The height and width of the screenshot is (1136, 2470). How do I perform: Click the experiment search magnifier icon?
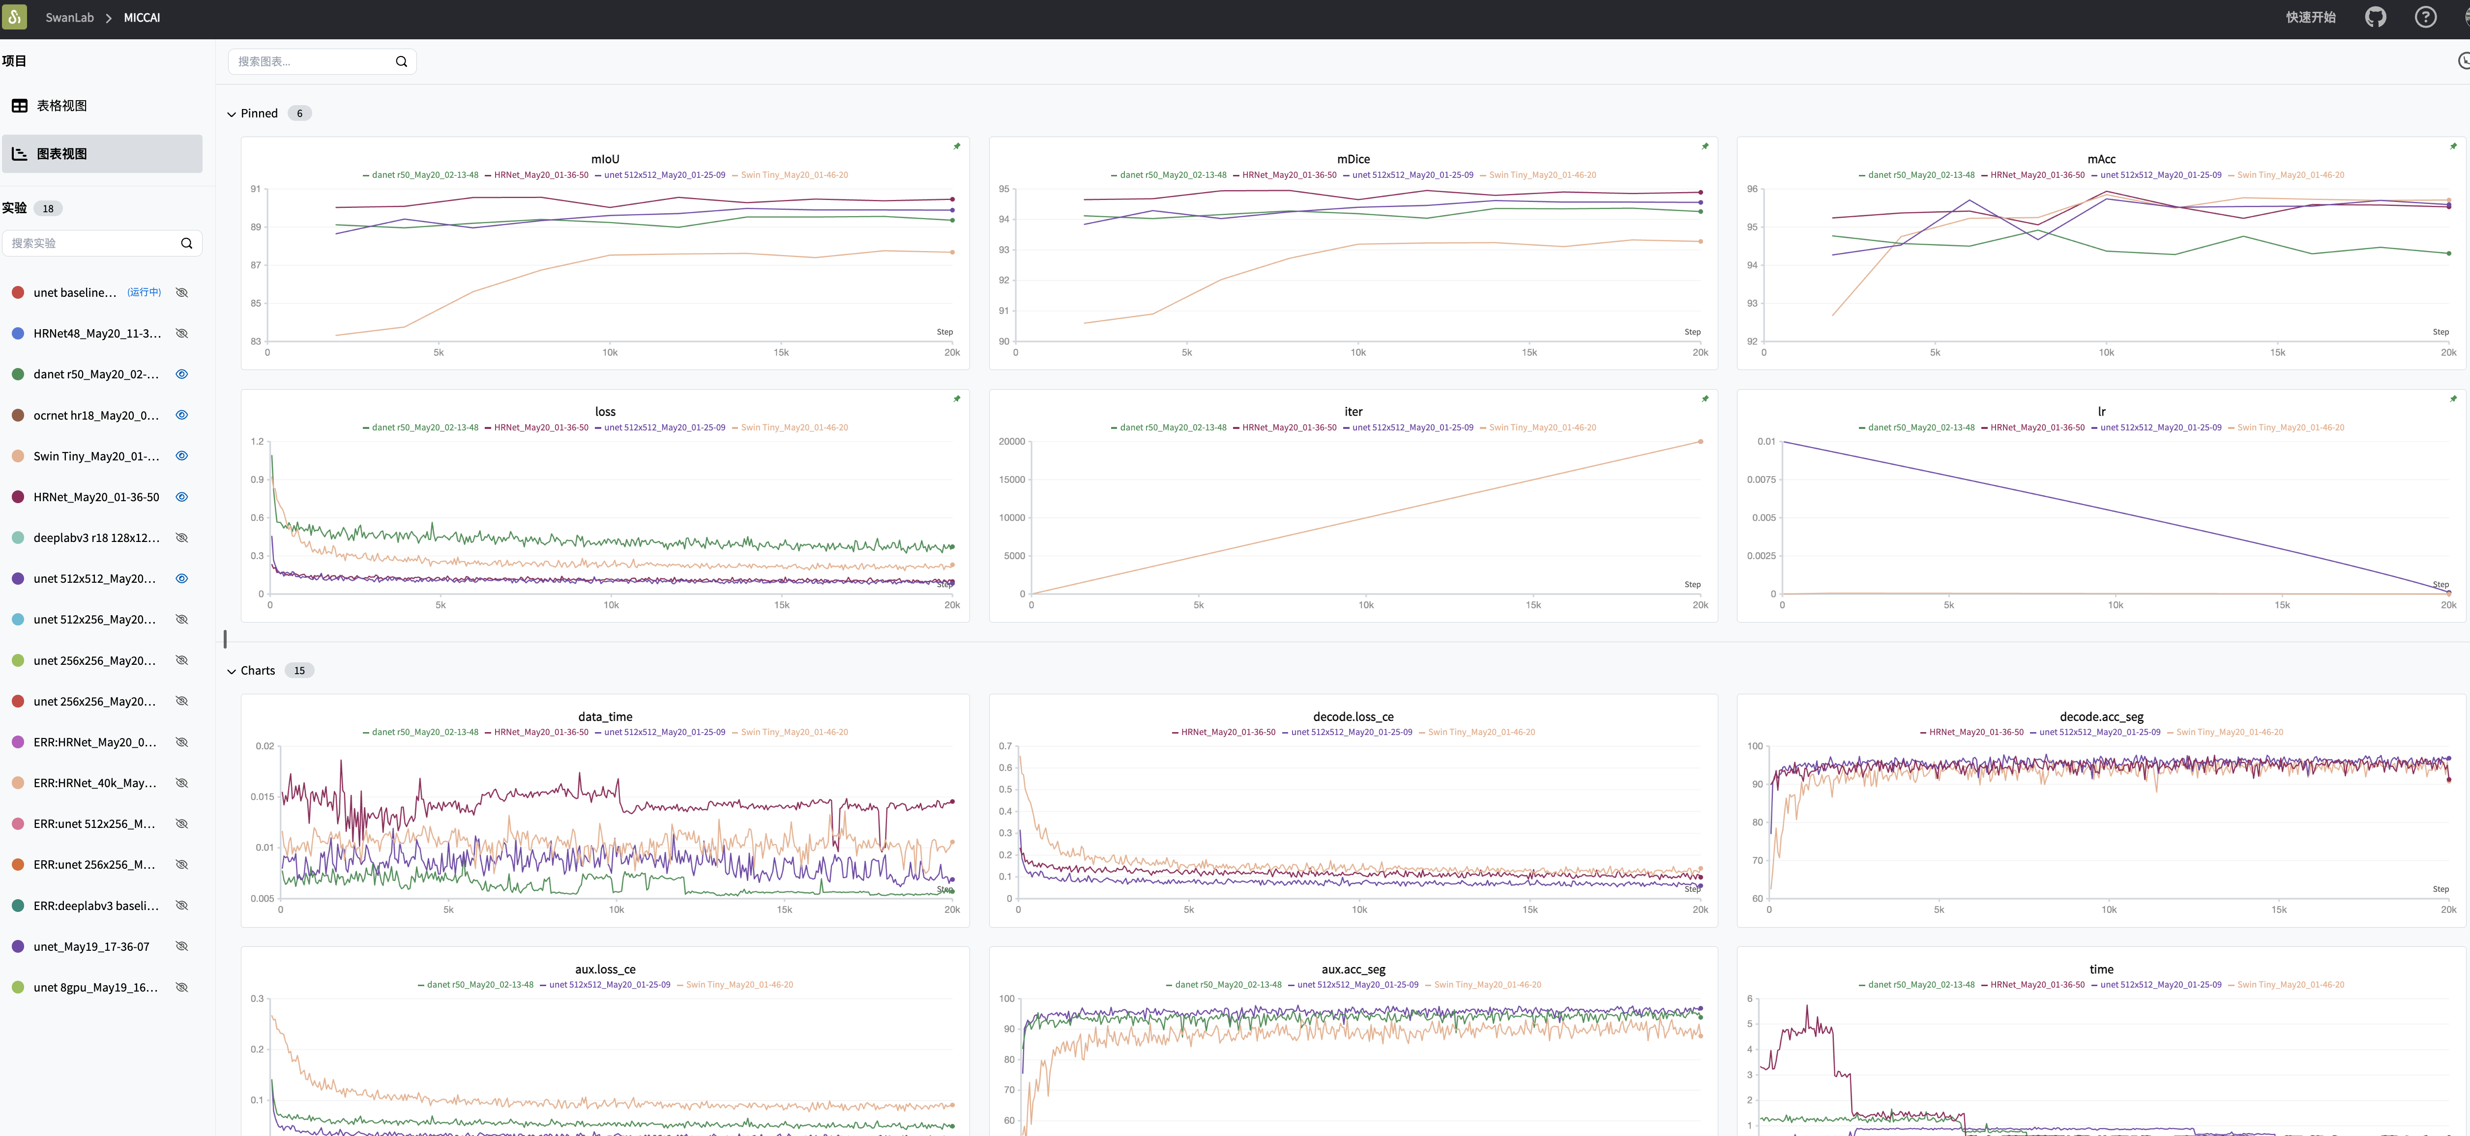pyautogui.click(x=187, y=244)
